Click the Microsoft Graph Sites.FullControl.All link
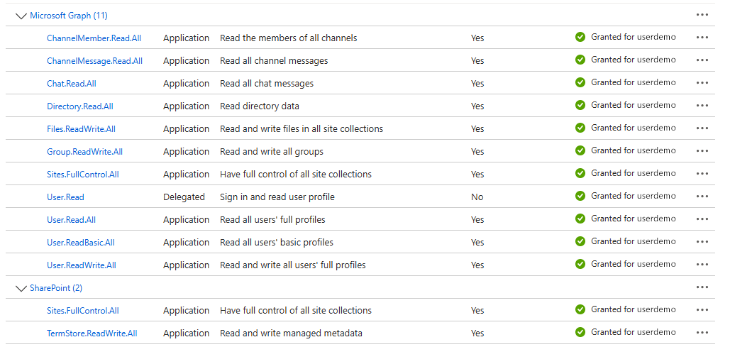 [83, 175]
